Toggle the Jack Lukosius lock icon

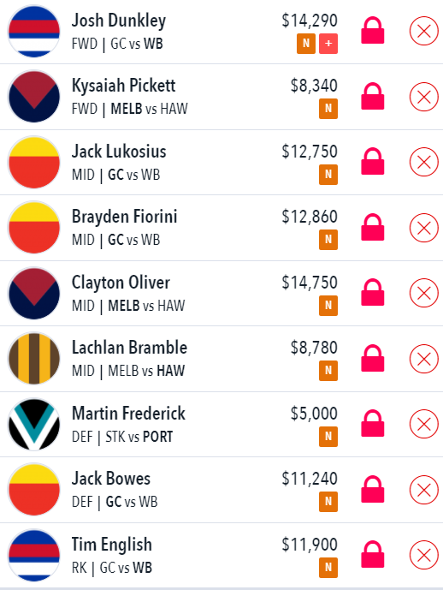(x=372, y=161)
